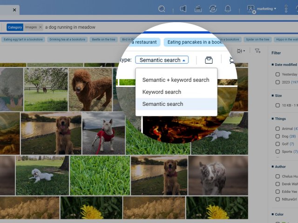Tick the 10 KB size checkbox
298x223 pixels.
278,105
